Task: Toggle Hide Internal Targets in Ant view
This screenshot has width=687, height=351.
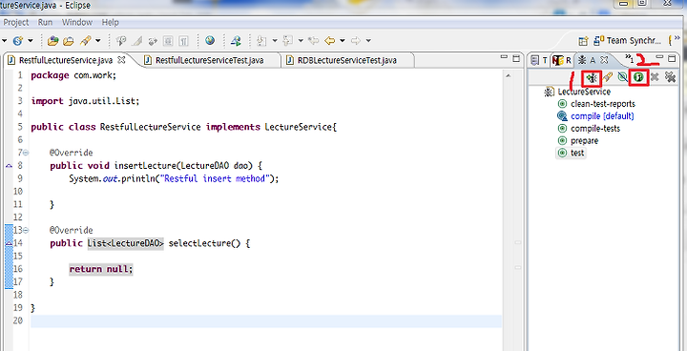Action: (622, 77)
